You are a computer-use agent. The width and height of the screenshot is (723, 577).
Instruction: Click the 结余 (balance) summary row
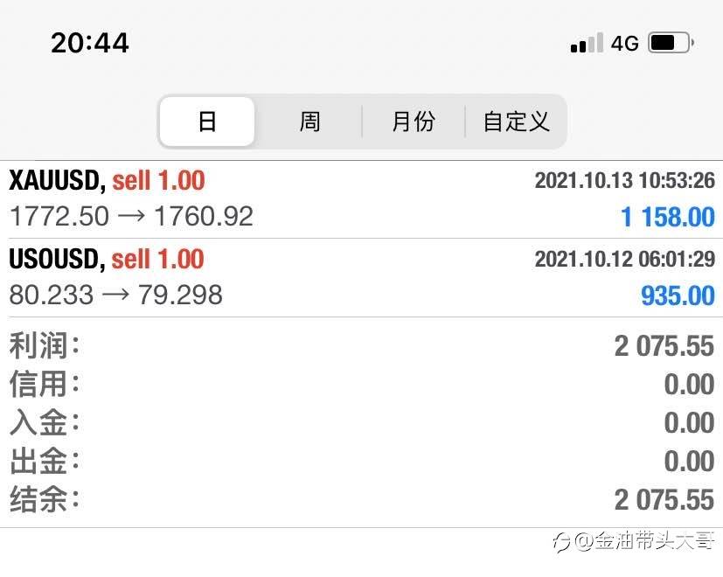coord(362,499)
